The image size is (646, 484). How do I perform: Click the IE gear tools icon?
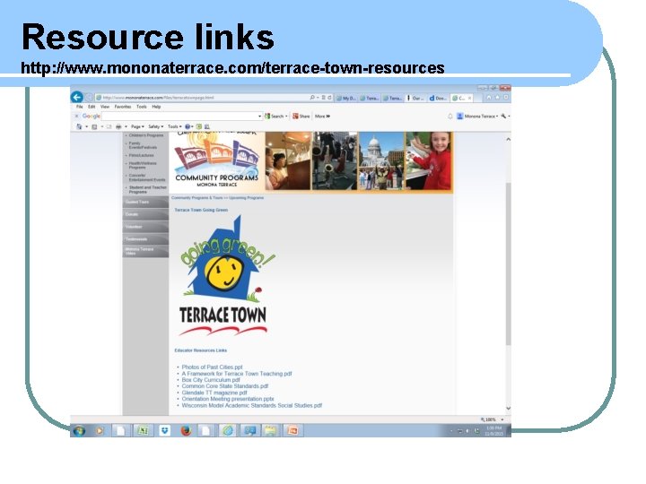(x=506, y=98)
